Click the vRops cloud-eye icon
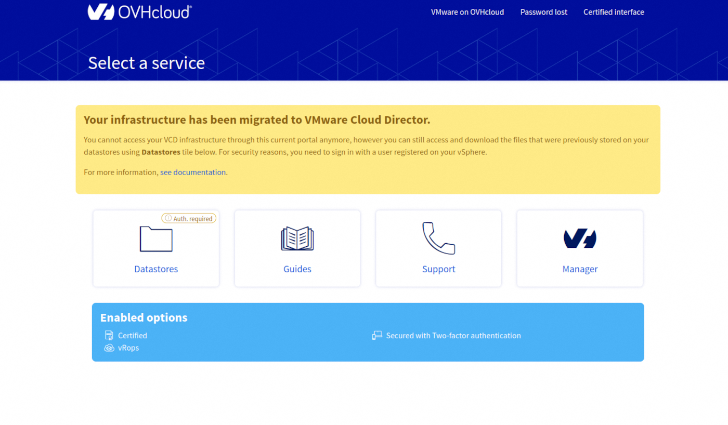This screenshot has height=425, width=728. point(109,348)
